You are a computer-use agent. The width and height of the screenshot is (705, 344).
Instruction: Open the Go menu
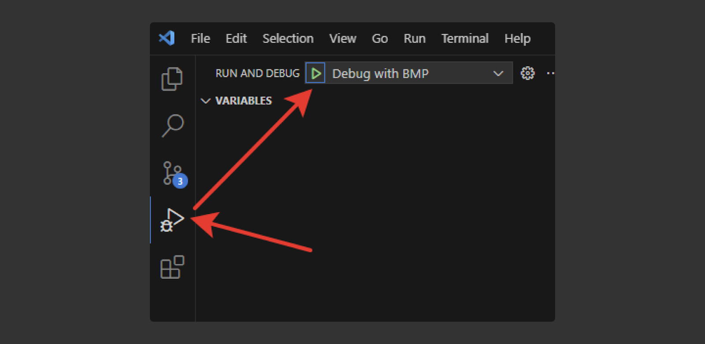(380, 39)
